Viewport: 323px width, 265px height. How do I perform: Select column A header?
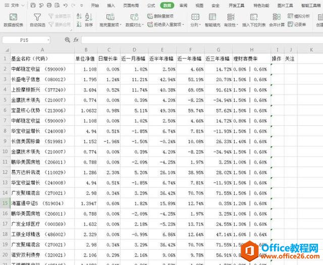42,50
